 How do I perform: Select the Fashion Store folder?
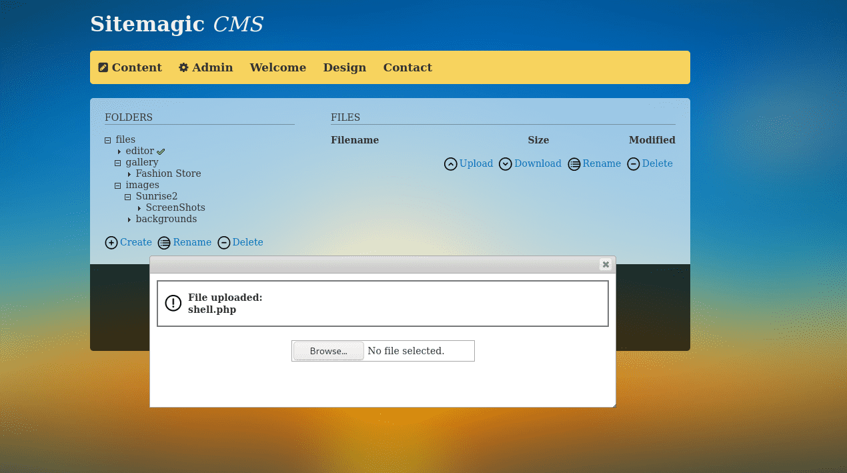(168, 173)
